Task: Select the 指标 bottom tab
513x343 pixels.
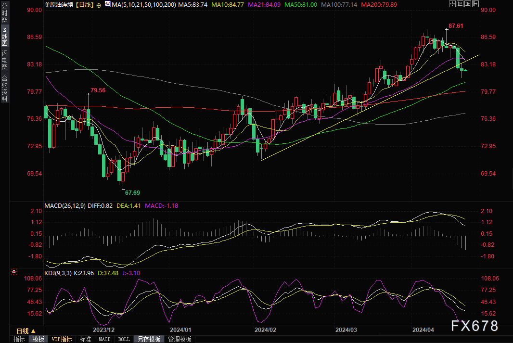Action: pos(19,339)
